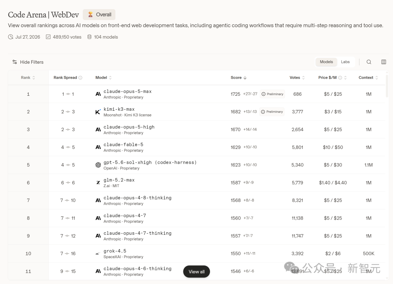Click the info icon in kimi-k3-max Preliminary badge
This screenshot has height=284, width=393.
click(x=263, y=112)
